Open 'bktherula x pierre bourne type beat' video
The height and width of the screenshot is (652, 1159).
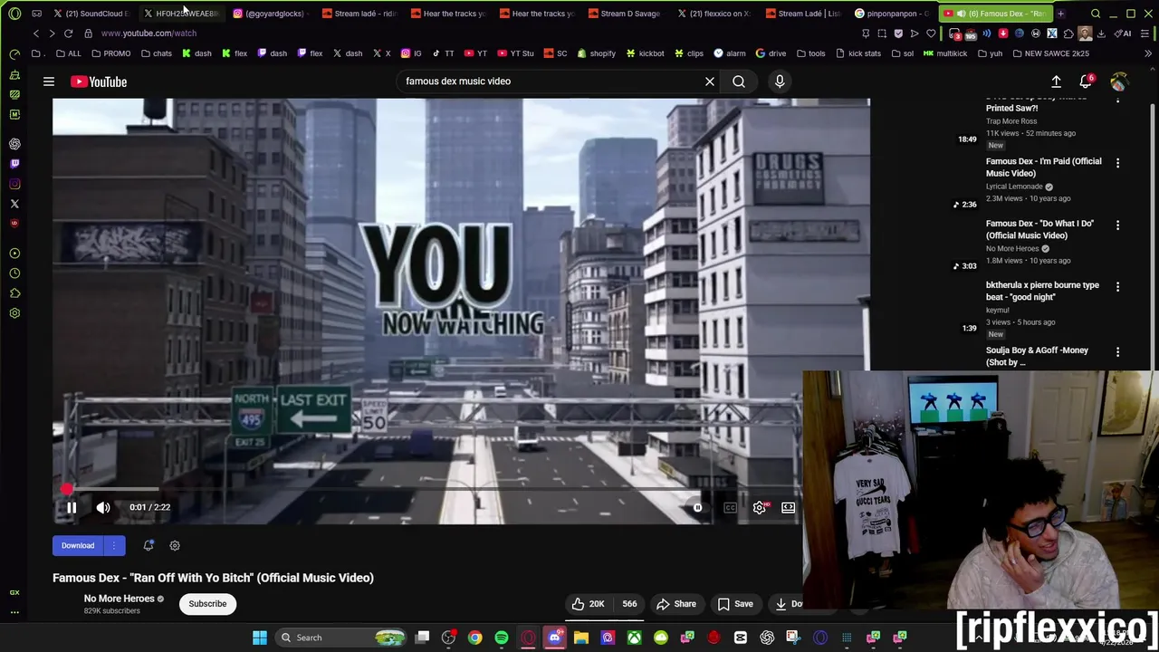click(x=1042, y=291)
